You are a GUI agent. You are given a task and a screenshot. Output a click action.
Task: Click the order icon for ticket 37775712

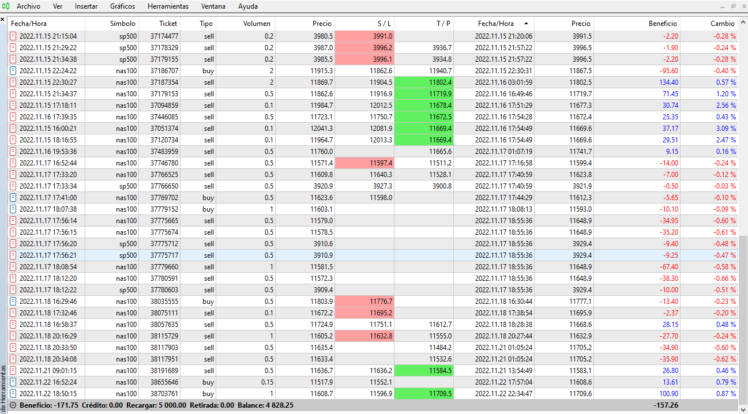[13, 244]
